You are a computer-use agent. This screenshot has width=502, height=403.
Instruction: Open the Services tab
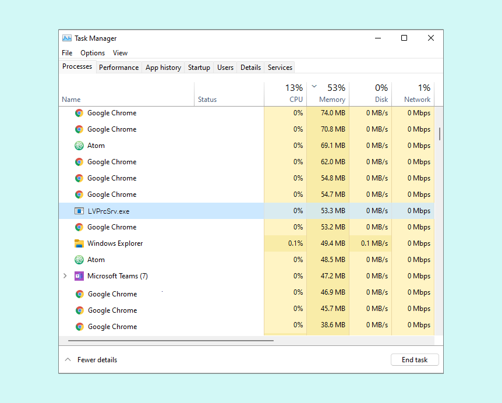[280, 68]
